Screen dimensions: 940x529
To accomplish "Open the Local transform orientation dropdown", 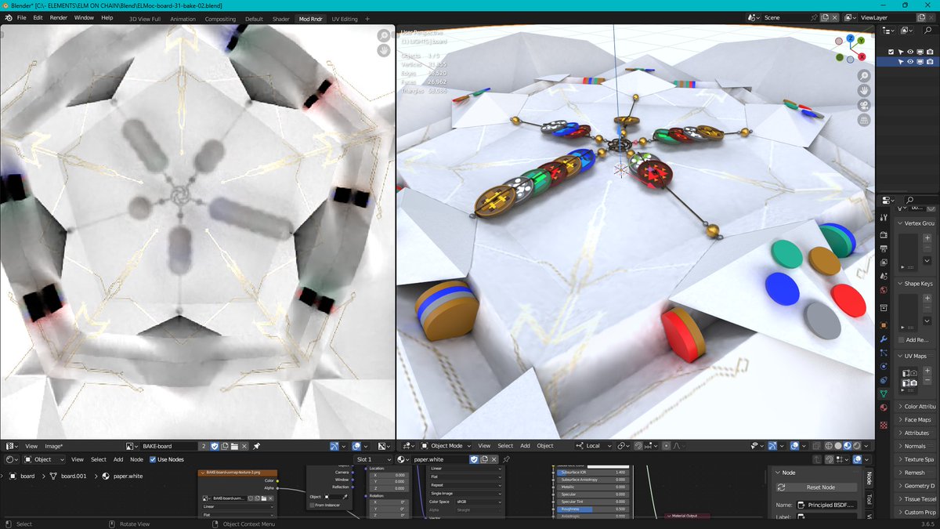I will pyautogui.click(x=593, y=446).
